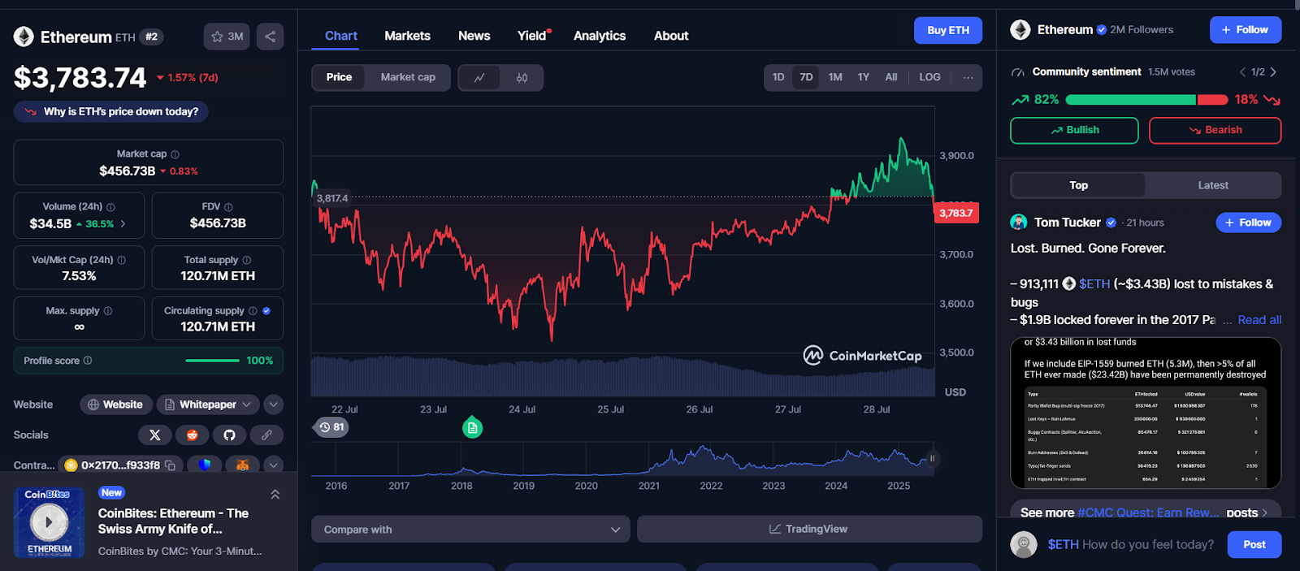Play the CoinBites Ethereum video thumbnail
This screenshot has height=571, width=1300.
coord(49,522)
